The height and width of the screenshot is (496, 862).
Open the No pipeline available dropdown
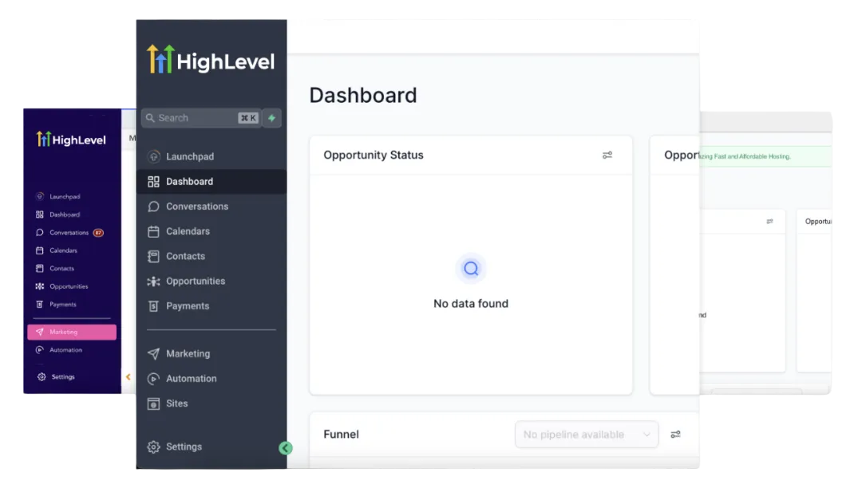coord(587,435)
